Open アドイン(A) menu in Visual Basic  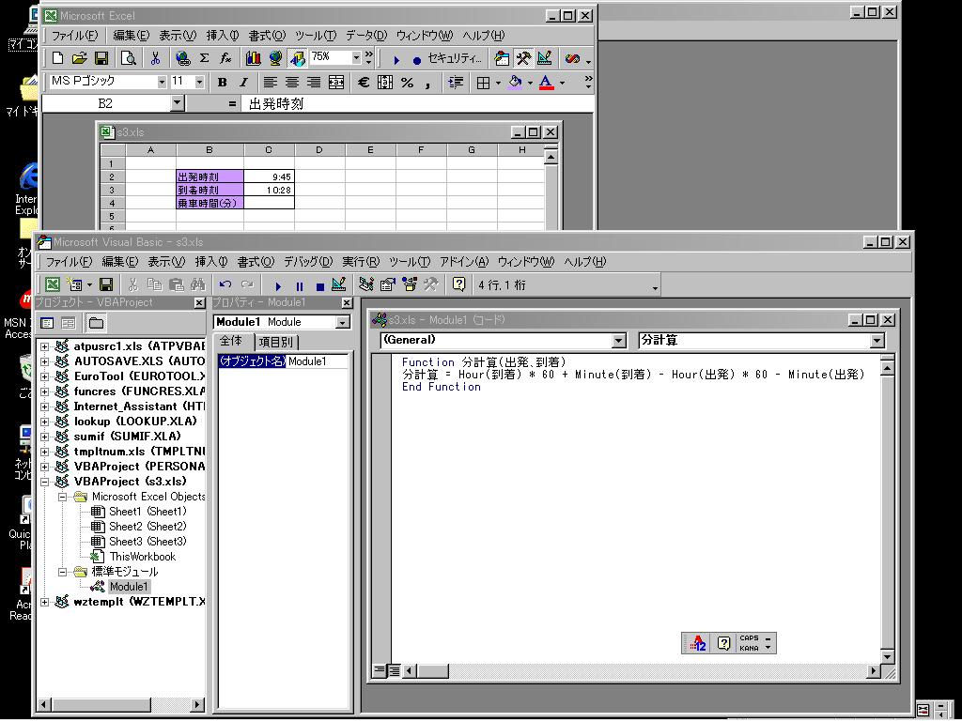464,262
